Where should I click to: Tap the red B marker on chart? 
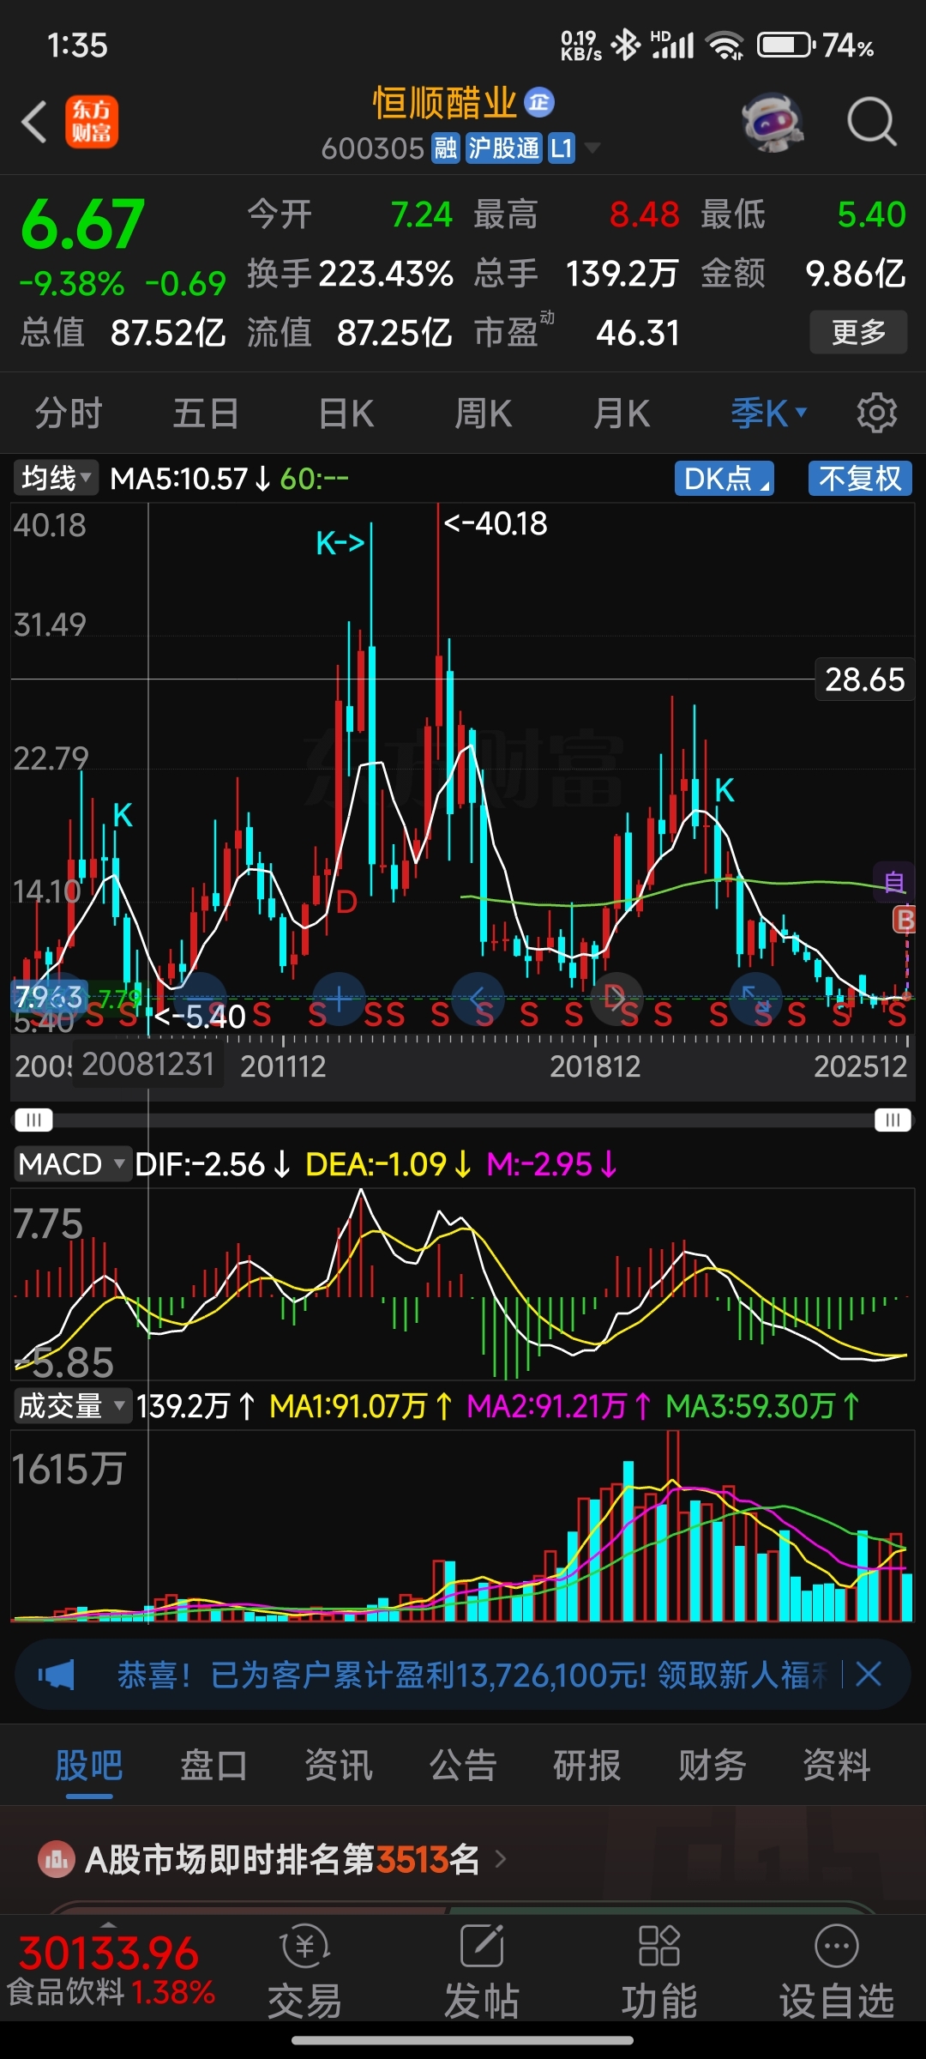click(x=905, y=920)
